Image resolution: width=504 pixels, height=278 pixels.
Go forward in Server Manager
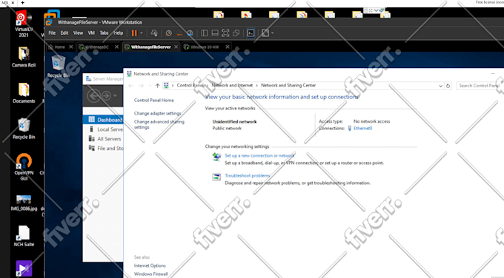107,95
